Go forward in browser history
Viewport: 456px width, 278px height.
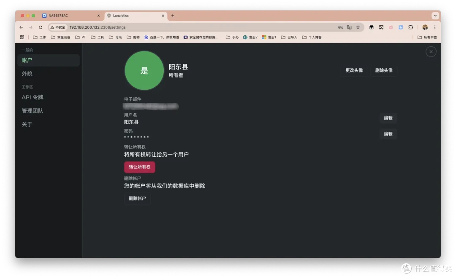[31, 27]
